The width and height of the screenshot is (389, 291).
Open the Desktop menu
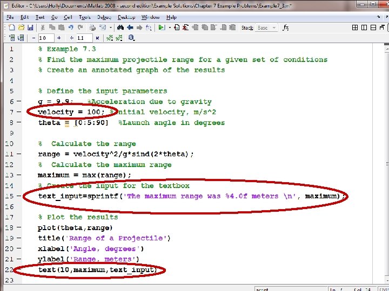(x=126, y=17)
